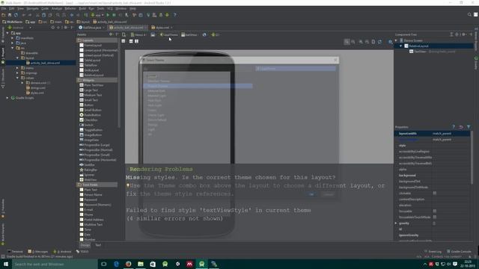479x269 pixels.
Task: Click OK in the Select Theme dialog
Action: tap(311, 194)
